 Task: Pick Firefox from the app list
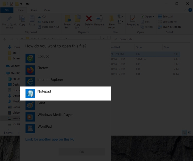coord(65,70)
